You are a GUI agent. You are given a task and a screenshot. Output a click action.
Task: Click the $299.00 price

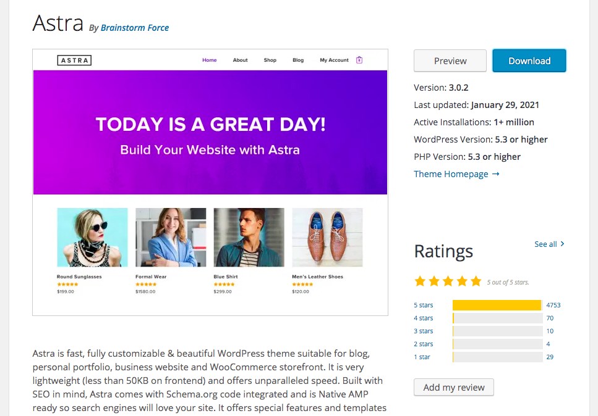223,291
